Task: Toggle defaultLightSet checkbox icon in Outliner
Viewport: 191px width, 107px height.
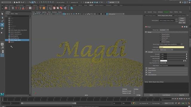Action: click(x=9, y=36)
